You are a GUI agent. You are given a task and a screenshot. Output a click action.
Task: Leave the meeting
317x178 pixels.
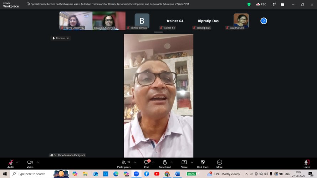307,164
